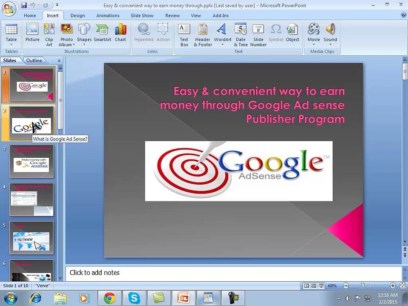Insert a Picture from file
Viewport: 408px width, 306px height.
32,33
